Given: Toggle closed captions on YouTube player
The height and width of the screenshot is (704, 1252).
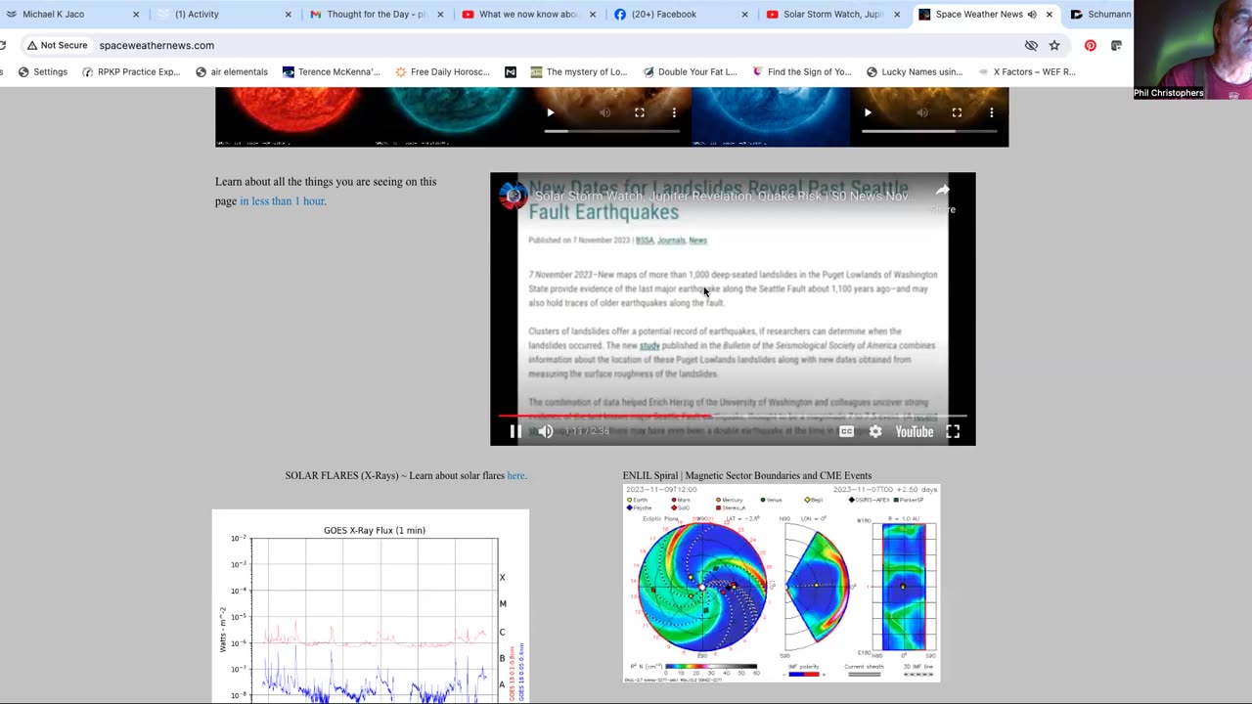Looking at the screenshot, I should 846,431.
